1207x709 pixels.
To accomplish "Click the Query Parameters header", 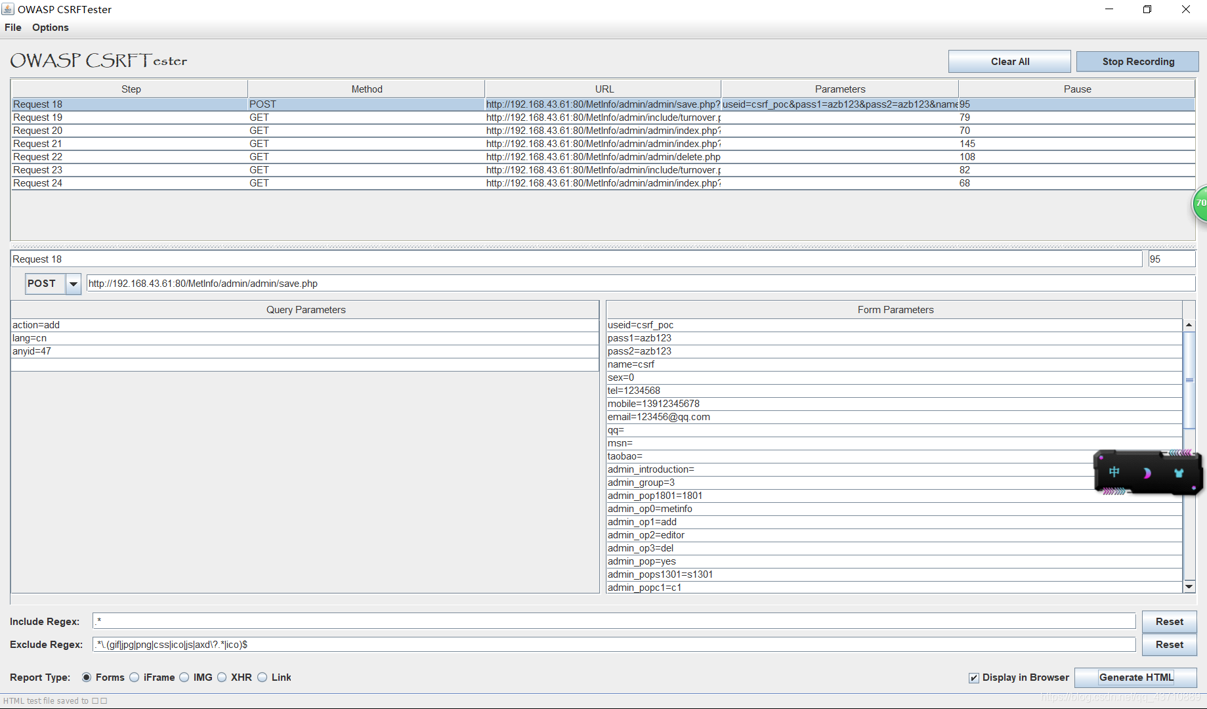I will pyautogui.click(x=305, y=310).
